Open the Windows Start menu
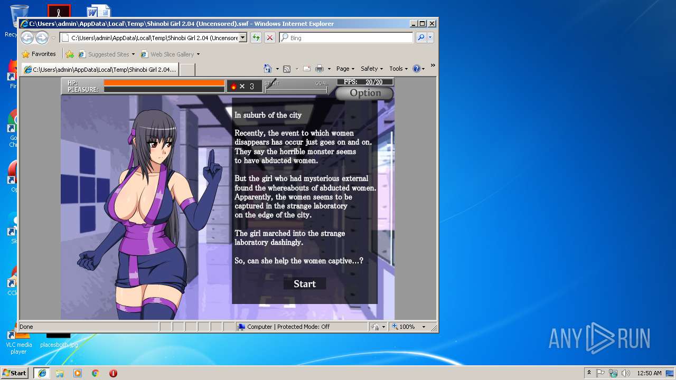676x380 pixels. pos(15,373)
